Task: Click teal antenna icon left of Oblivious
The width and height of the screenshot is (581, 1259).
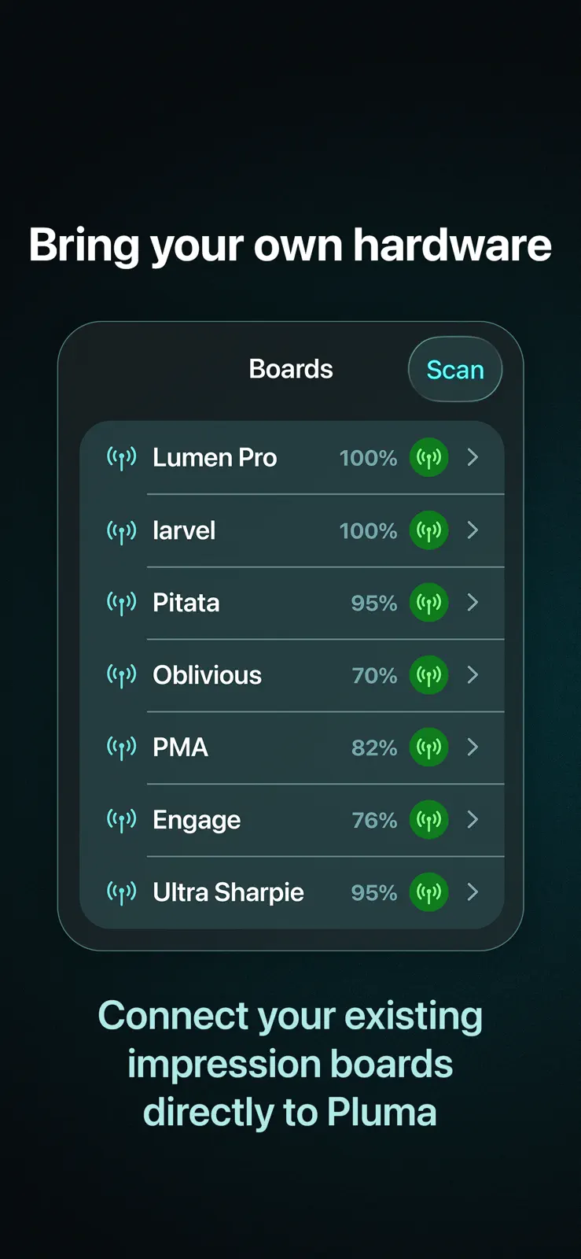Action: [x=122, y=676]
